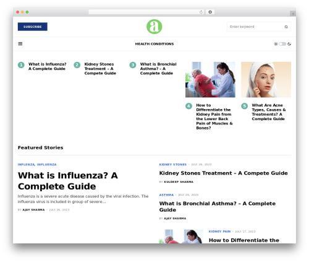This screenshot has height=262, width=309.
Task: Click the number 2 badge for Kidney Stones
Action: tap(77, 65)
